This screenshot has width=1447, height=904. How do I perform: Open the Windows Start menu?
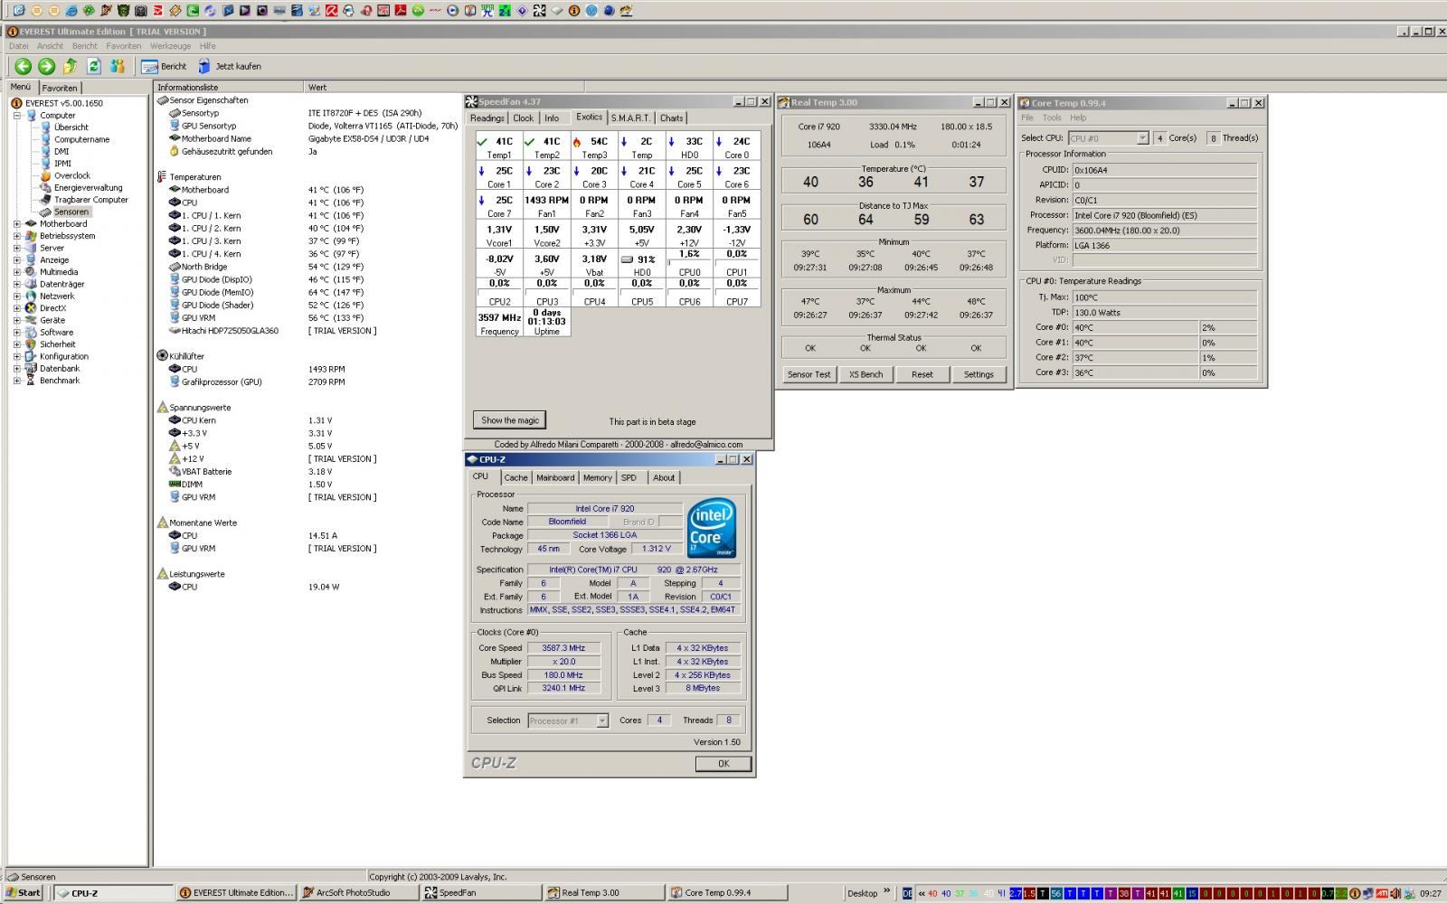point(24,893)
